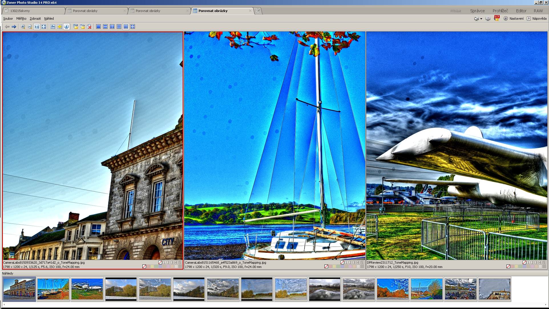The width and height of the screenshot is (549, 309).
Task: Set rating 3 on first image
Action: click(x=172, y=263)
